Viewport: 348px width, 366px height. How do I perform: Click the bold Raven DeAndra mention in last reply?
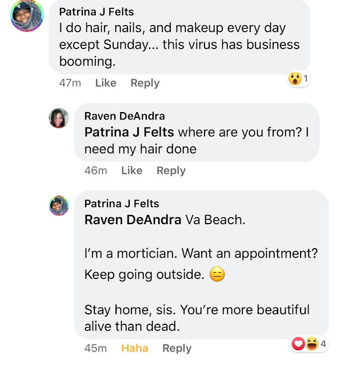133,220
